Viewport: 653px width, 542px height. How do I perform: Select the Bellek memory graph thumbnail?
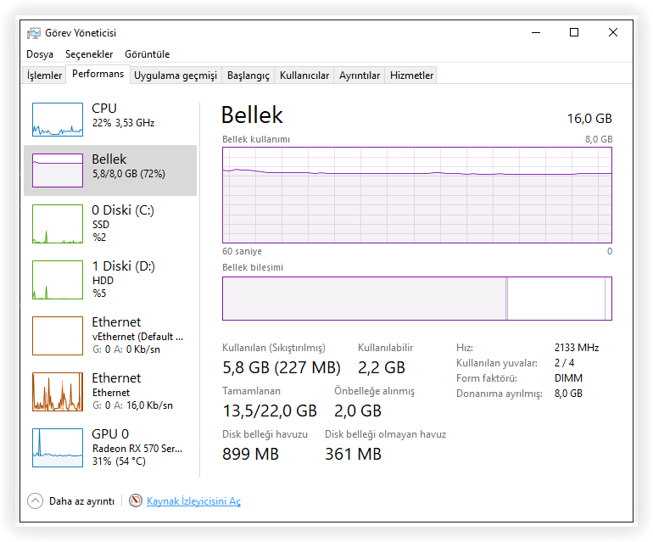58,170
